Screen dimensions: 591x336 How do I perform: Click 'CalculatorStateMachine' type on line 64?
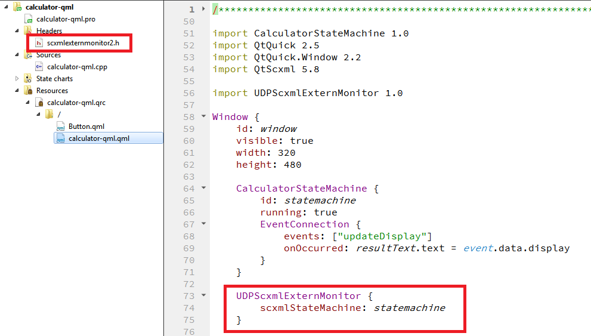pos(302,189)
